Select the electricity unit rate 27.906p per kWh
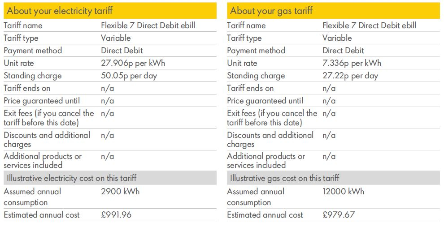Image resolution: width=444 pixels, height=227 pixels. [133, 63]
